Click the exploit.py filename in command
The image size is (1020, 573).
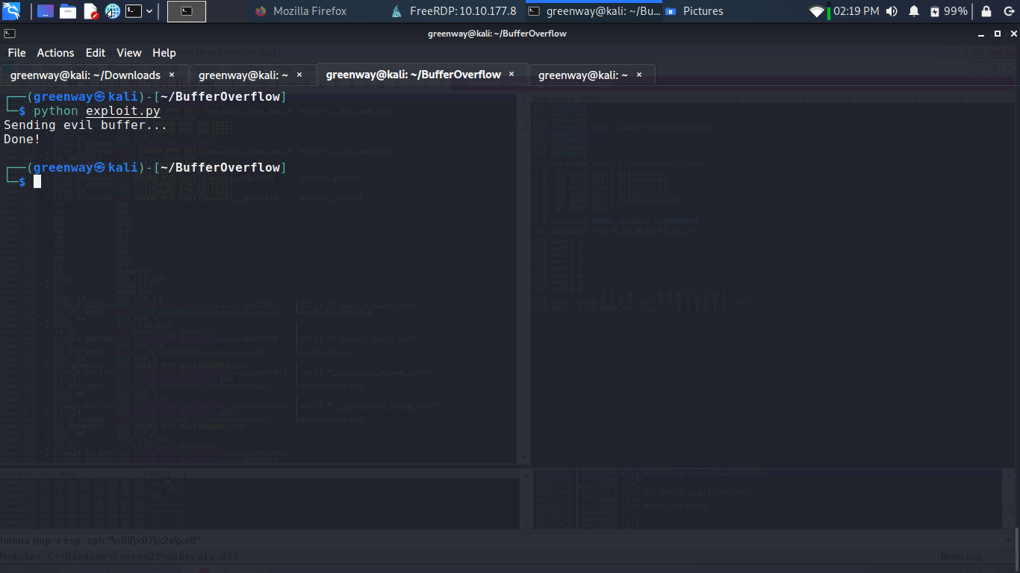(x=123, y=111)
